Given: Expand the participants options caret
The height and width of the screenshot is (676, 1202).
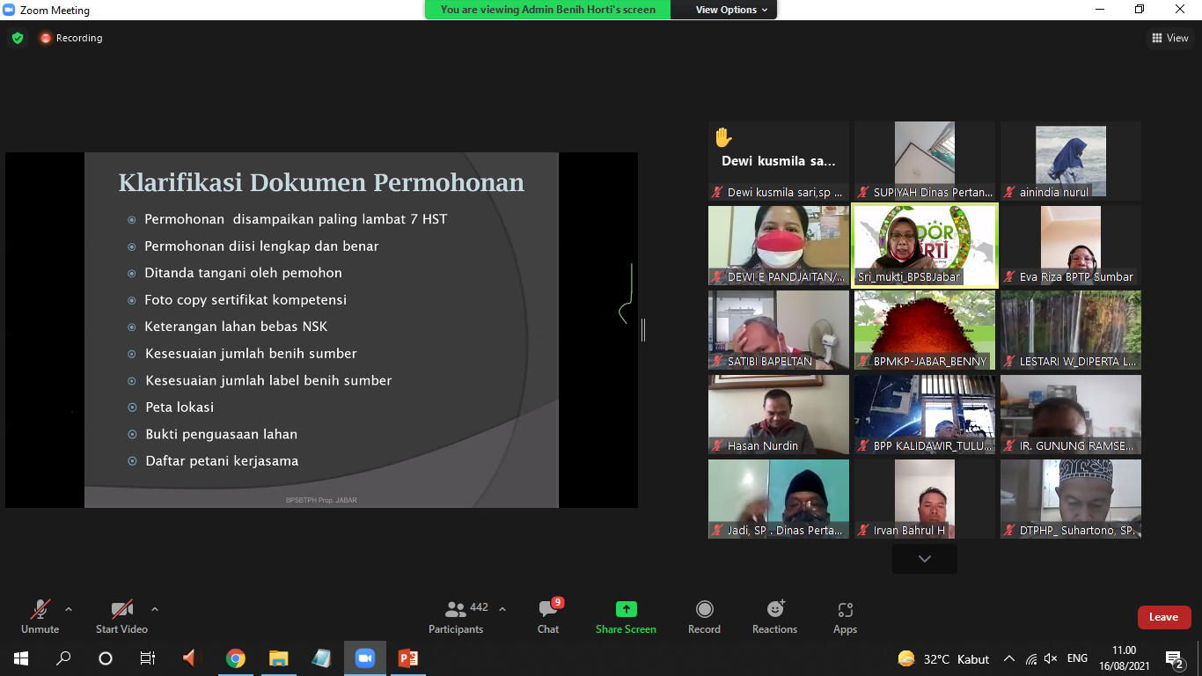Looking at the screenshot, I should click(x=502, y=609).
